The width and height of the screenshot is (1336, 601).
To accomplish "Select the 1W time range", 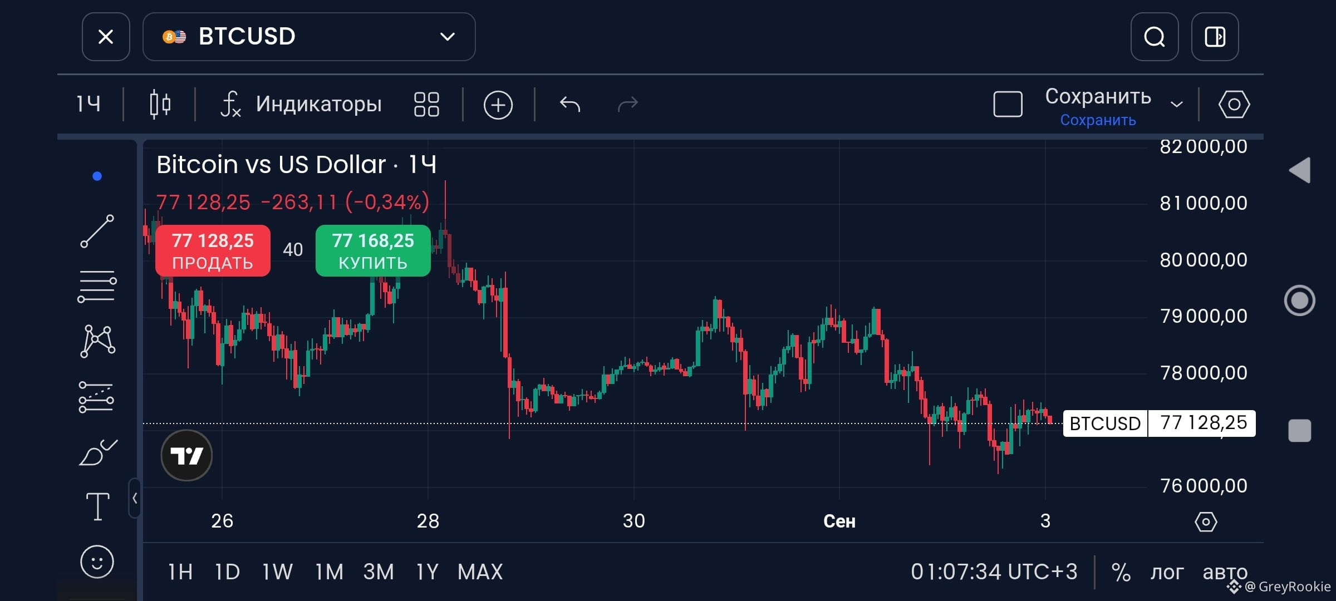I will click(277, 572).
